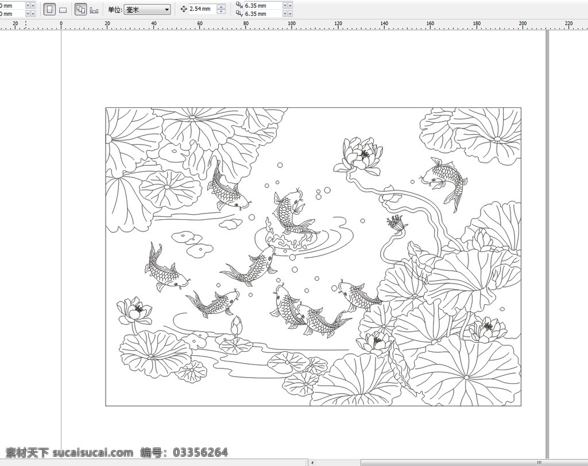Click the page height field
Image resolution: width=588 pixels, height=466 pixels.
[x=12, y=14]
